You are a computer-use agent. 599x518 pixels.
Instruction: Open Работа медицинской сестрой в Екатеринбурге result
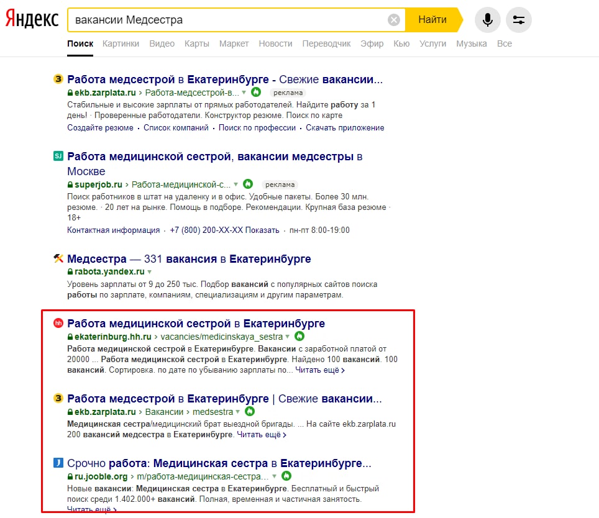pyautogui.click(x=196, y=324)
